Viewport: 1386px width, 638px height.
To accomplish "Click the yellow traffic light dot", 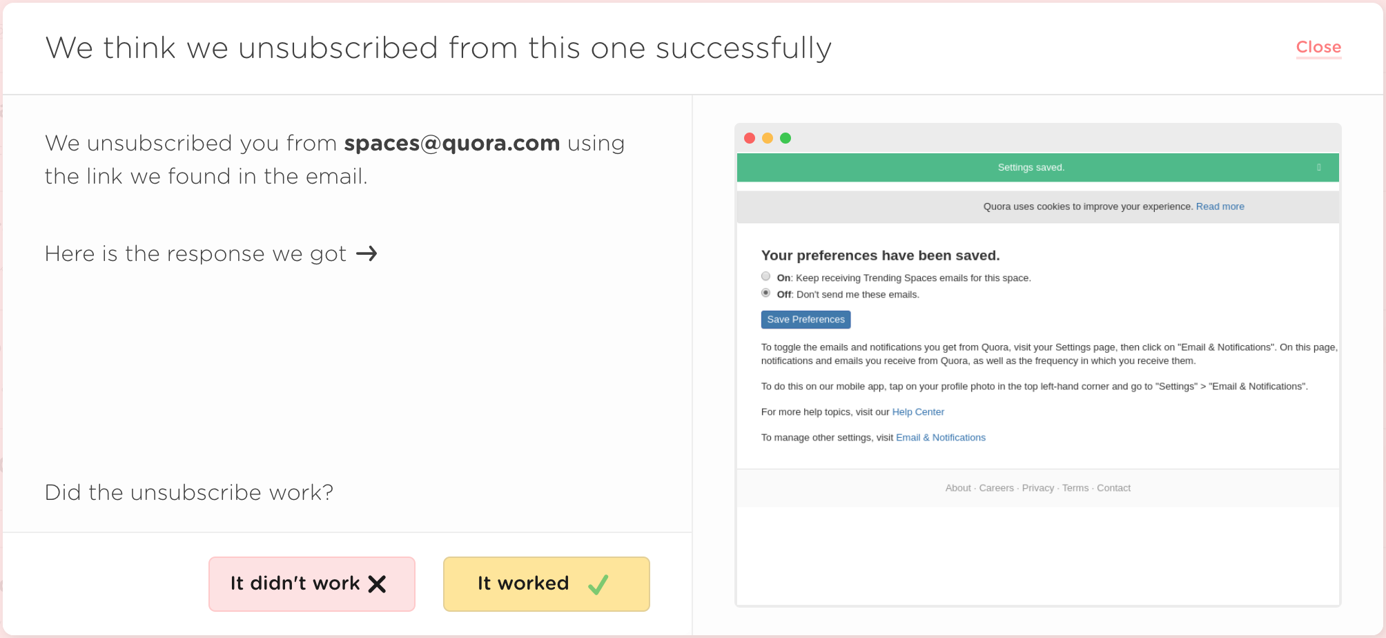I will (768, 138).
